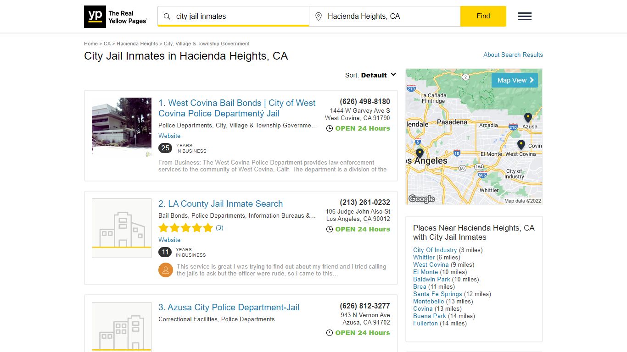Click Covina in nearby places list

tap(423, 308)
